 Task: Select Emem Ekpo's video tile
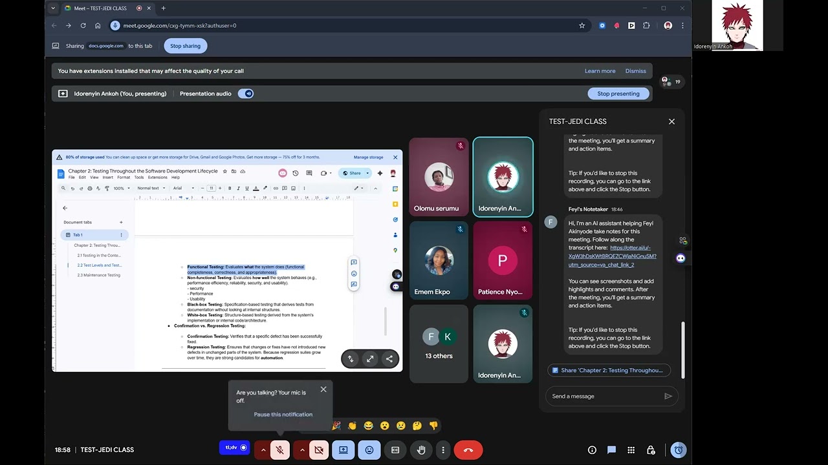pyautogui.click(x=439, y=260)
